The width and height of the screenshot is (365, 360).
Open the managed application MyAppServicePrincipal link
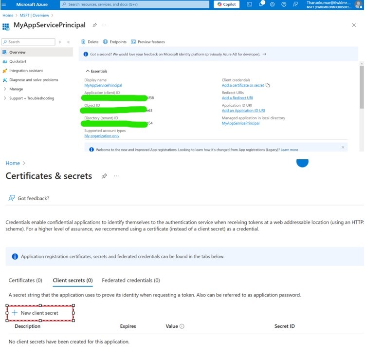pos(240,123)
